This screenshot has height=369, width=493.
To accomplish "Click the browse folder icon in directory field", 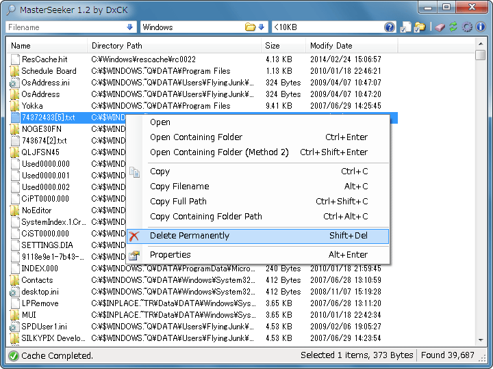I will coord(250,27).
